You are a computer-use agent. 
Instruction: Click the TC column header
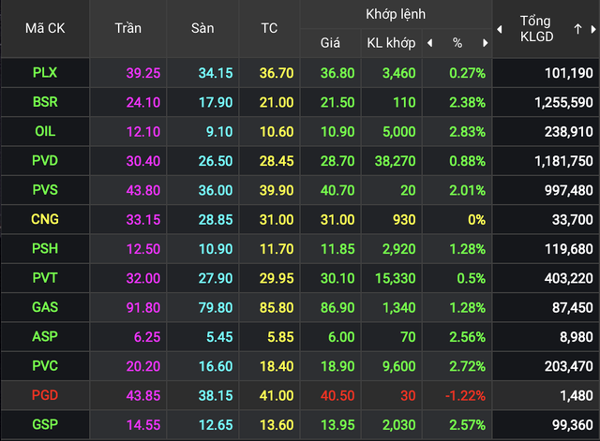269,28
